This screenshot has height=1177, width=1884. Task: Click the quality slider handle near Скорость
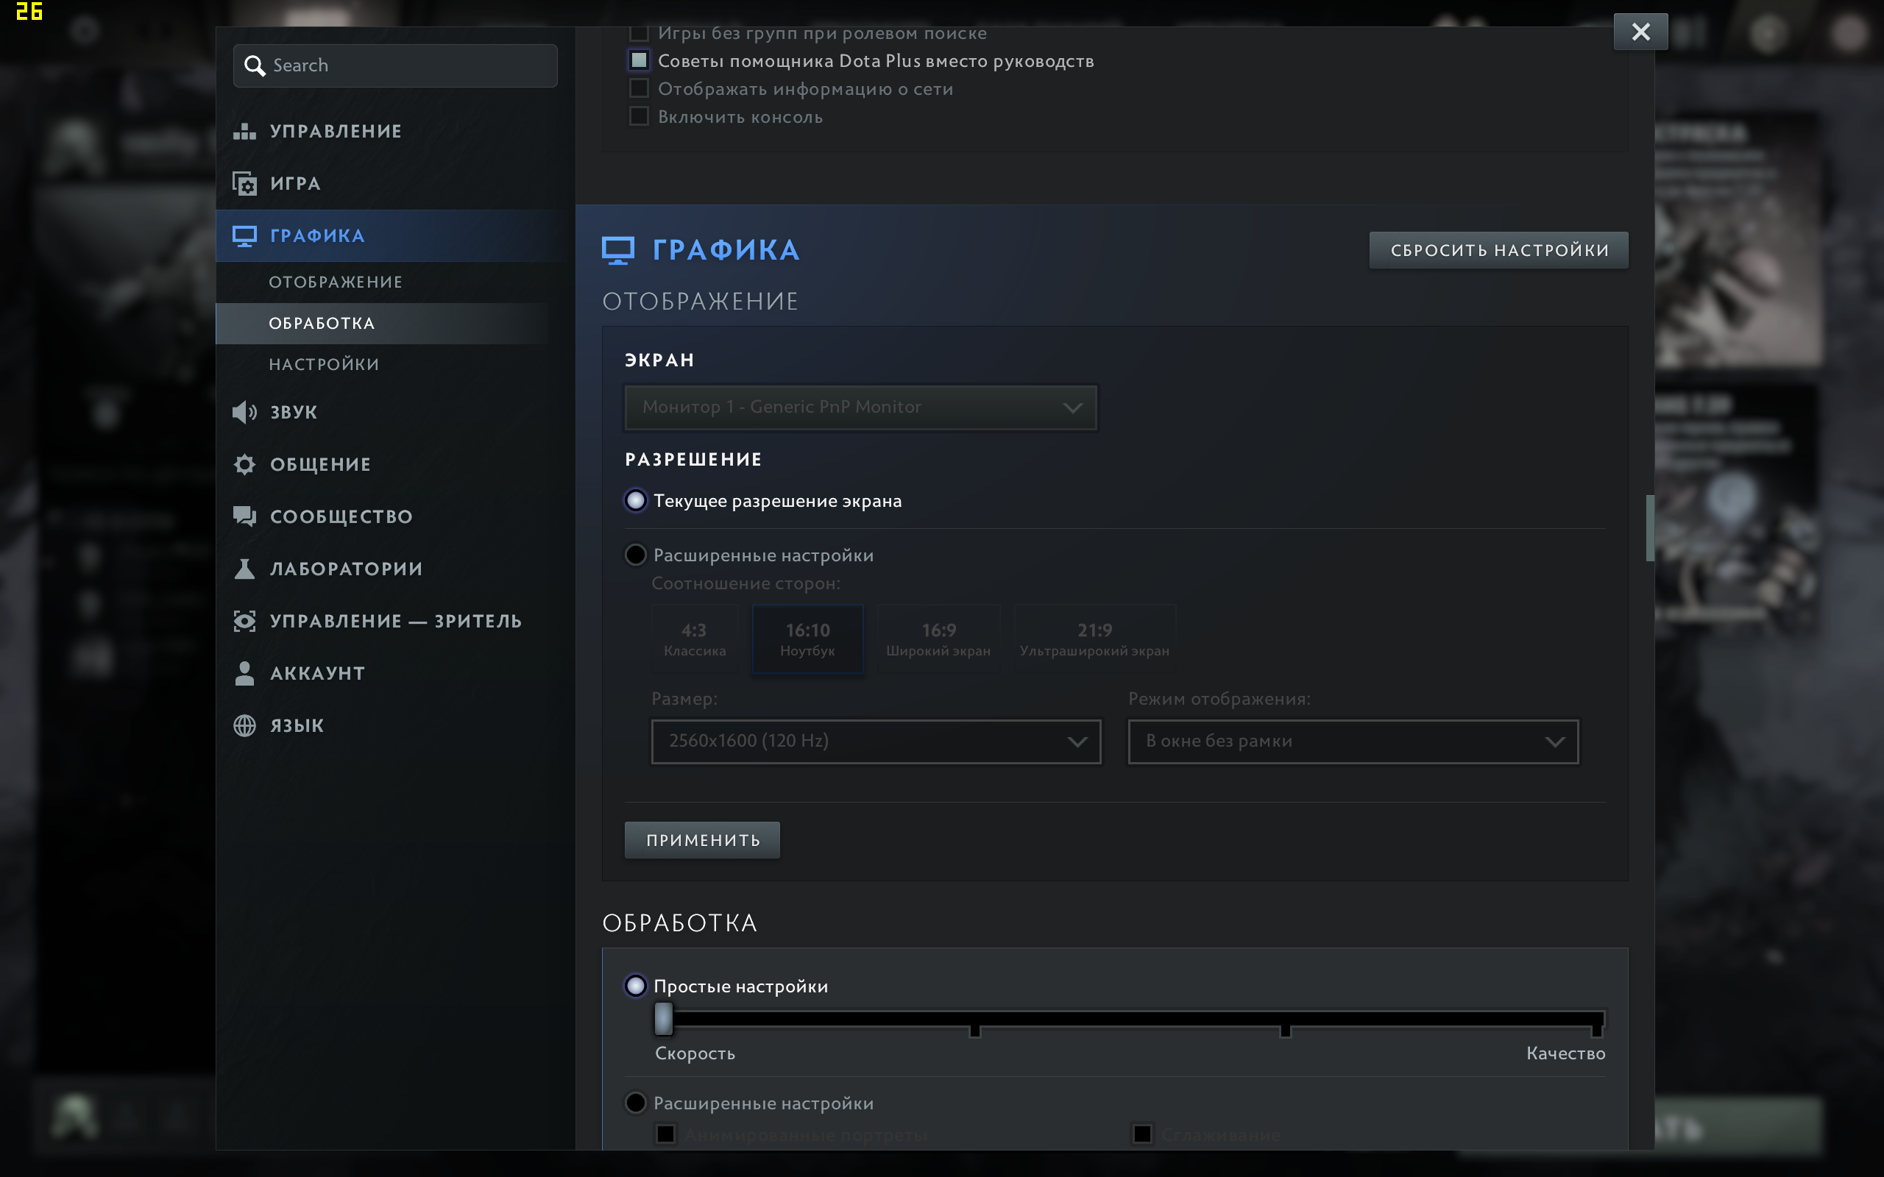663,1018
